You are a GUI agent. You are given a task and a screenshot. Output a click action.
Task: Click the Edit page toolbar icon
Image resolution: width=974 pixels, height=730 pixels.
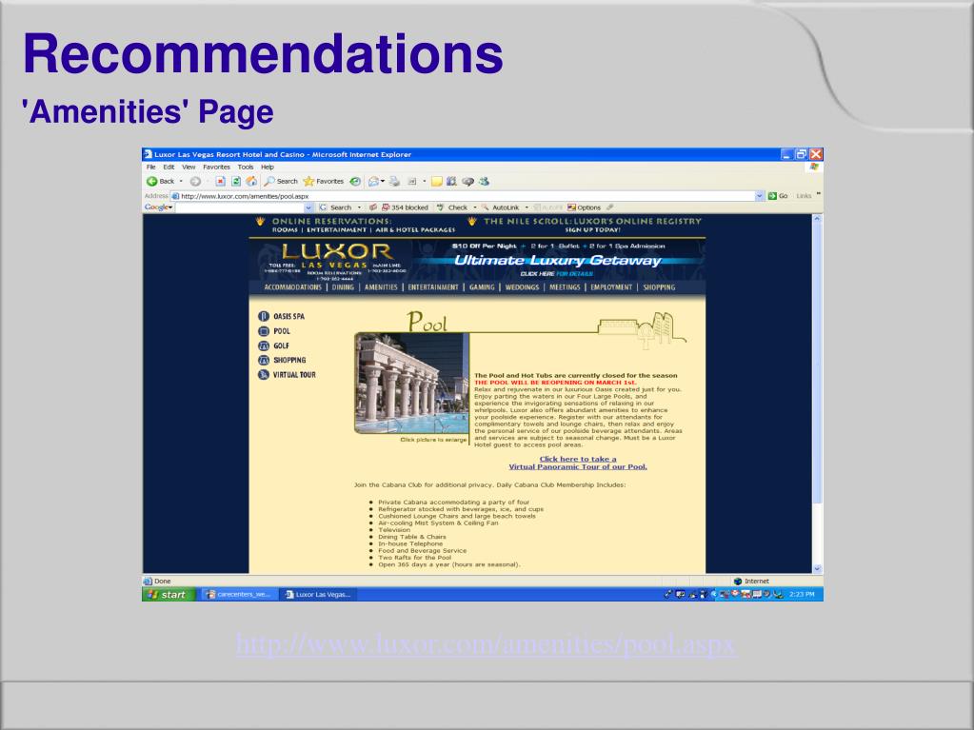click(412, 181)
